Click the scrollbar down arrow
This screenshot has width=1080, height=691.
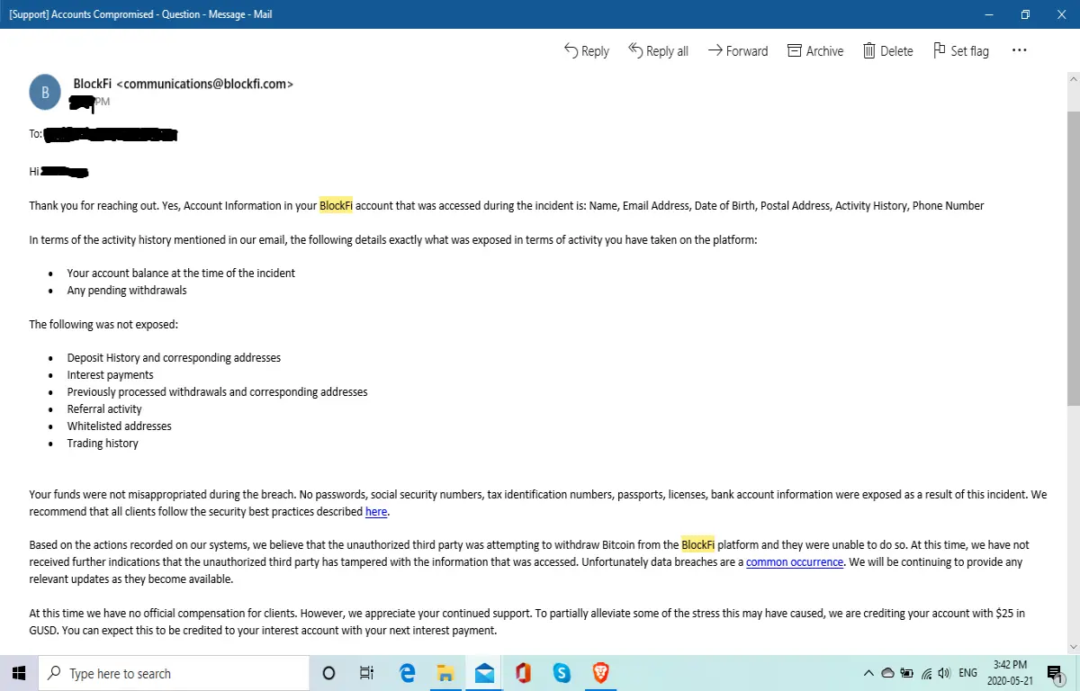click(1073, 647)
